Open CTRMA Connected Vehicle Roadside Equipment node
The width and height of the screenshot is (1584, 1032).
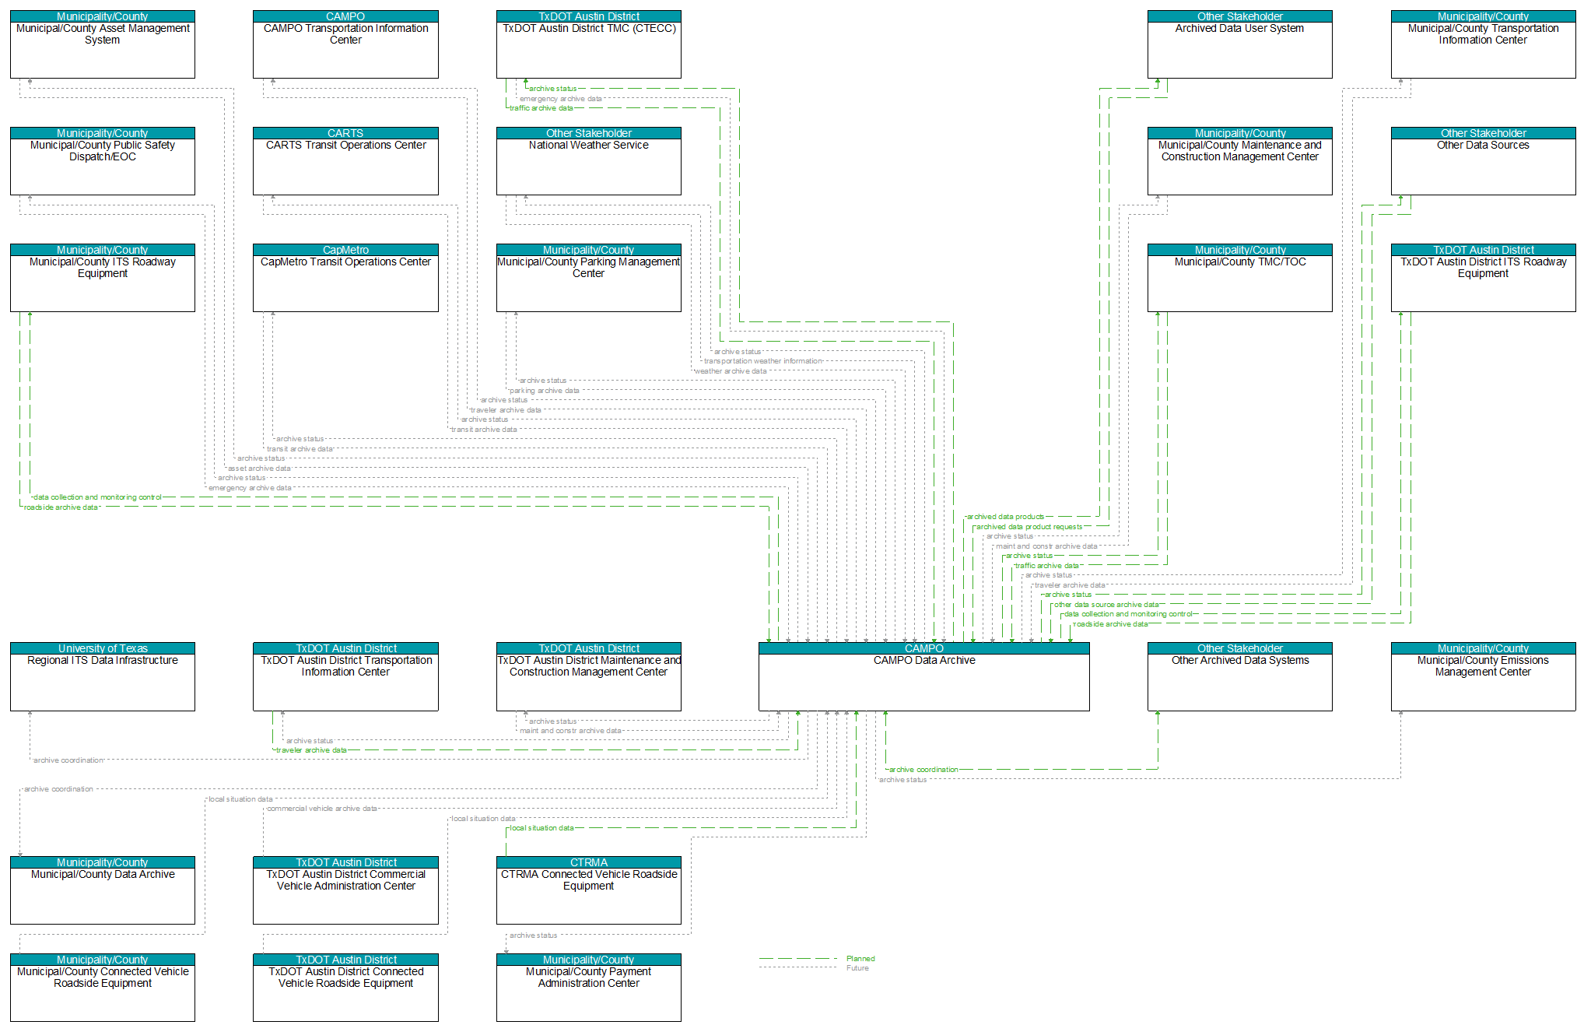pos(589,890)
